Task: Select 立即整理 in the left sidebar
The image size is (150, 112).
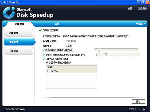Action: point(18,33)
